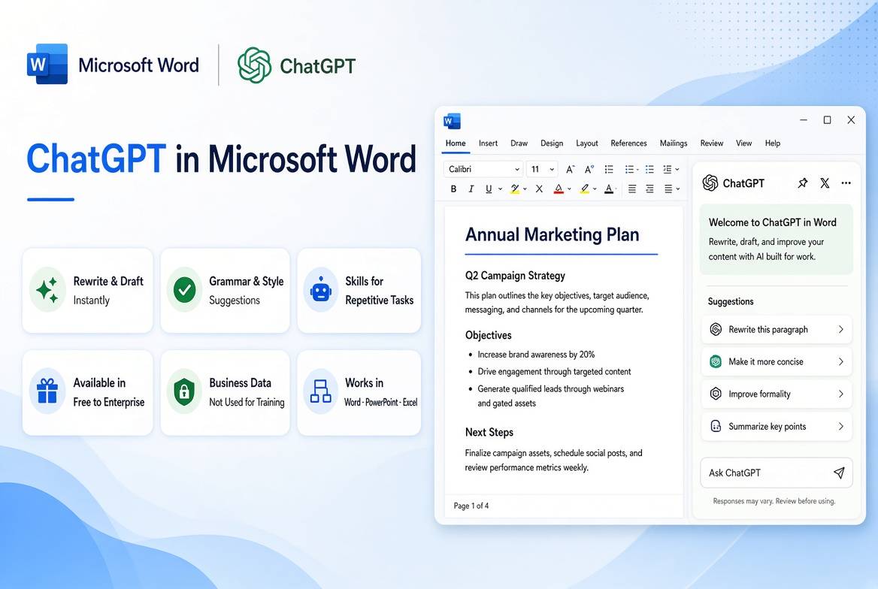Choose the Summarize key points suggestion
The width and height of the screenshot is (878, 589).
(777, 426)
